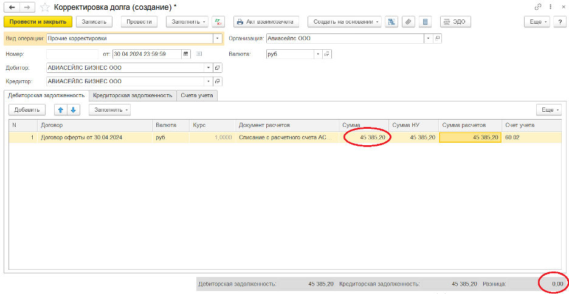Open the table Еще menu

tap(550, 110)
